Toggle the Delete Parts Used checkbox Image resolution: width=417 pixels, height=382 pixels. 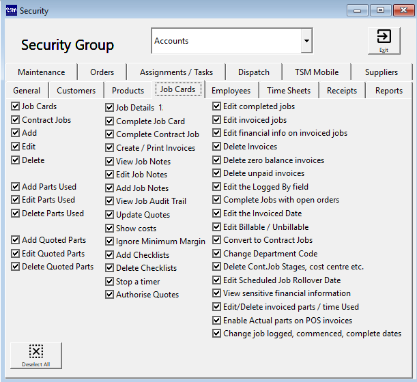(x=16, y=214)
